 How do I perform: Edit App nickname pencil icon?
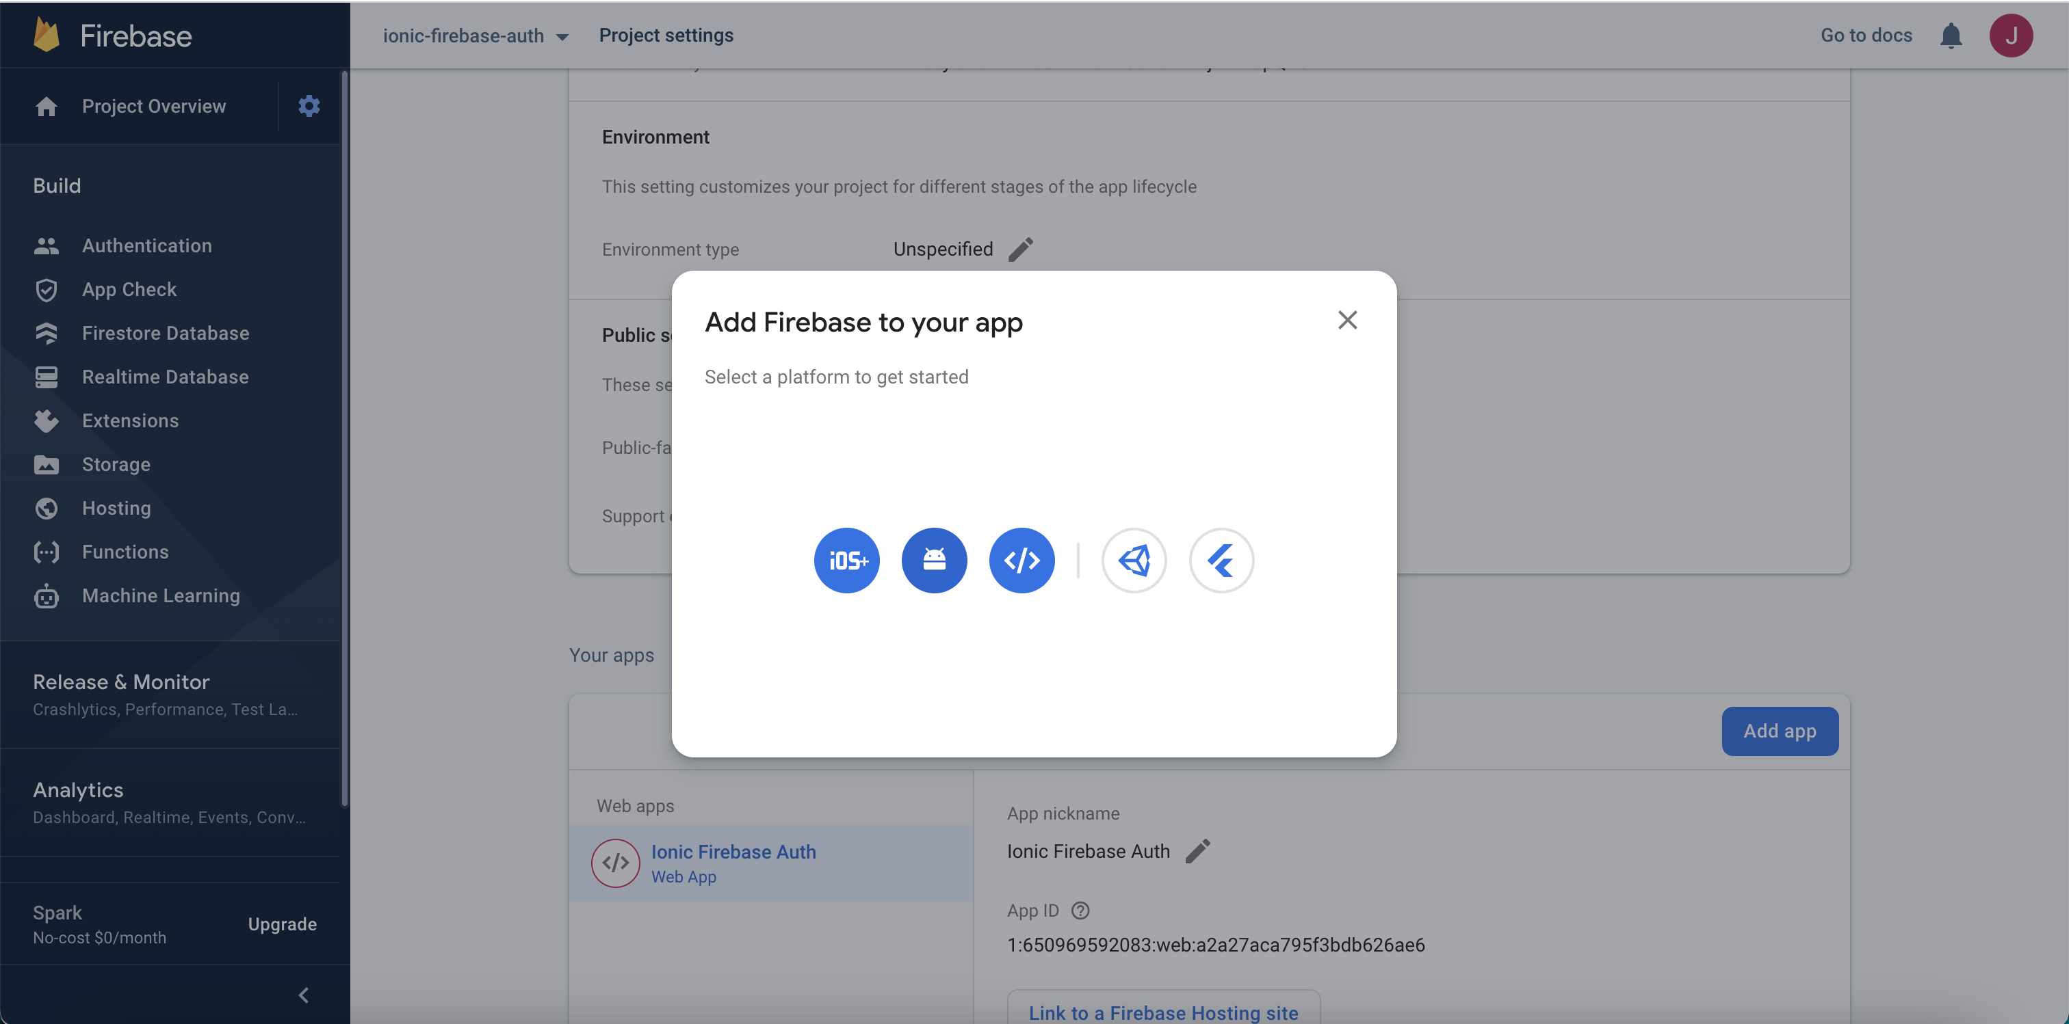point(1197,852)
